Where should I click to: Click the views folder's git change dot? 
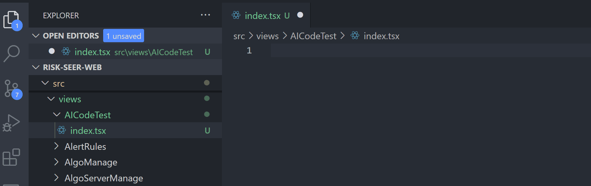[x=207, y=98]
